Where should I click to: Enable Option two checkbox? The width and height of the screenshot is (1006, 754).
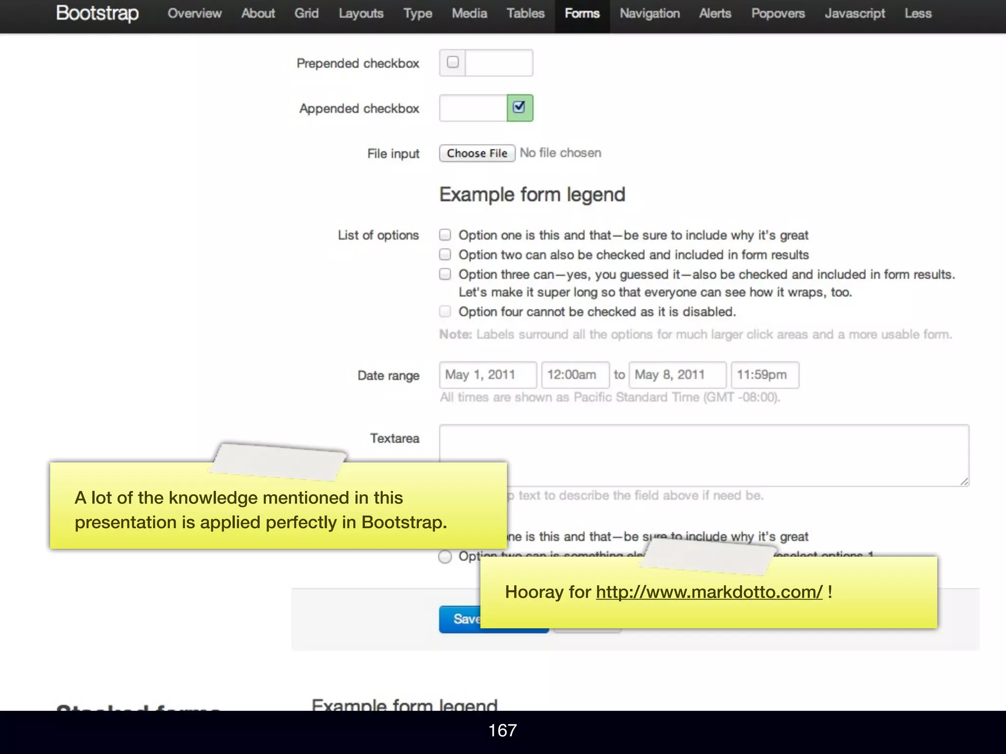[445, 254]
